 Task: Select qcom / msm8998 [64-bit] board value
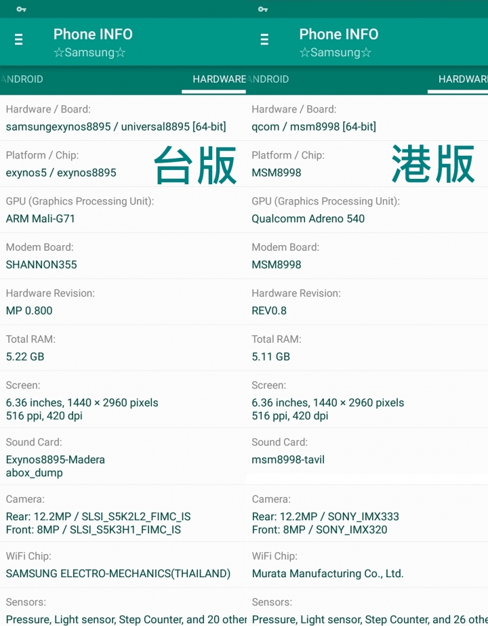(314, 127)
